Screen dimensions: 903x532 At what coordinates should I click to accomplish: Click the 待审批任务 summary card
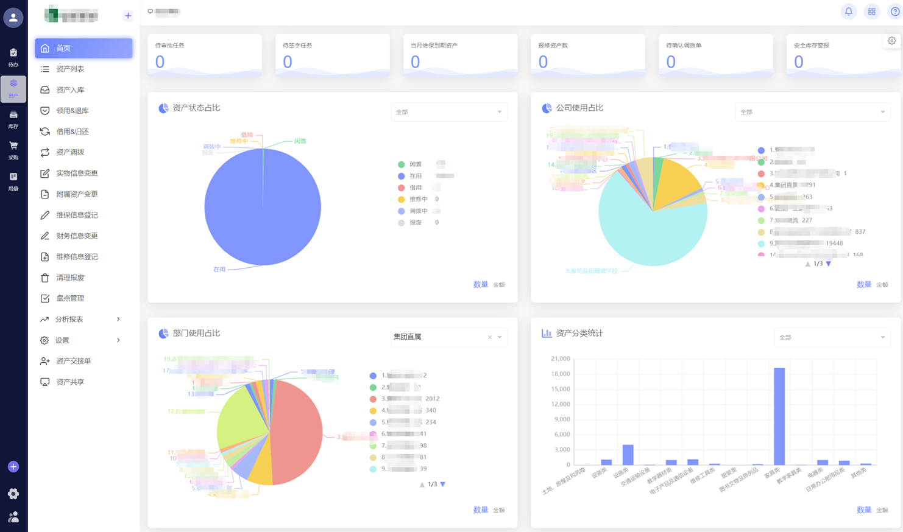click(x=204, y=55)
